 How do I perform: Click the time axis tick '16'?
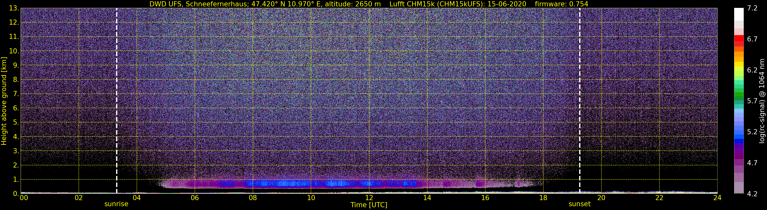pyautogui.click(x=485, y=198)
